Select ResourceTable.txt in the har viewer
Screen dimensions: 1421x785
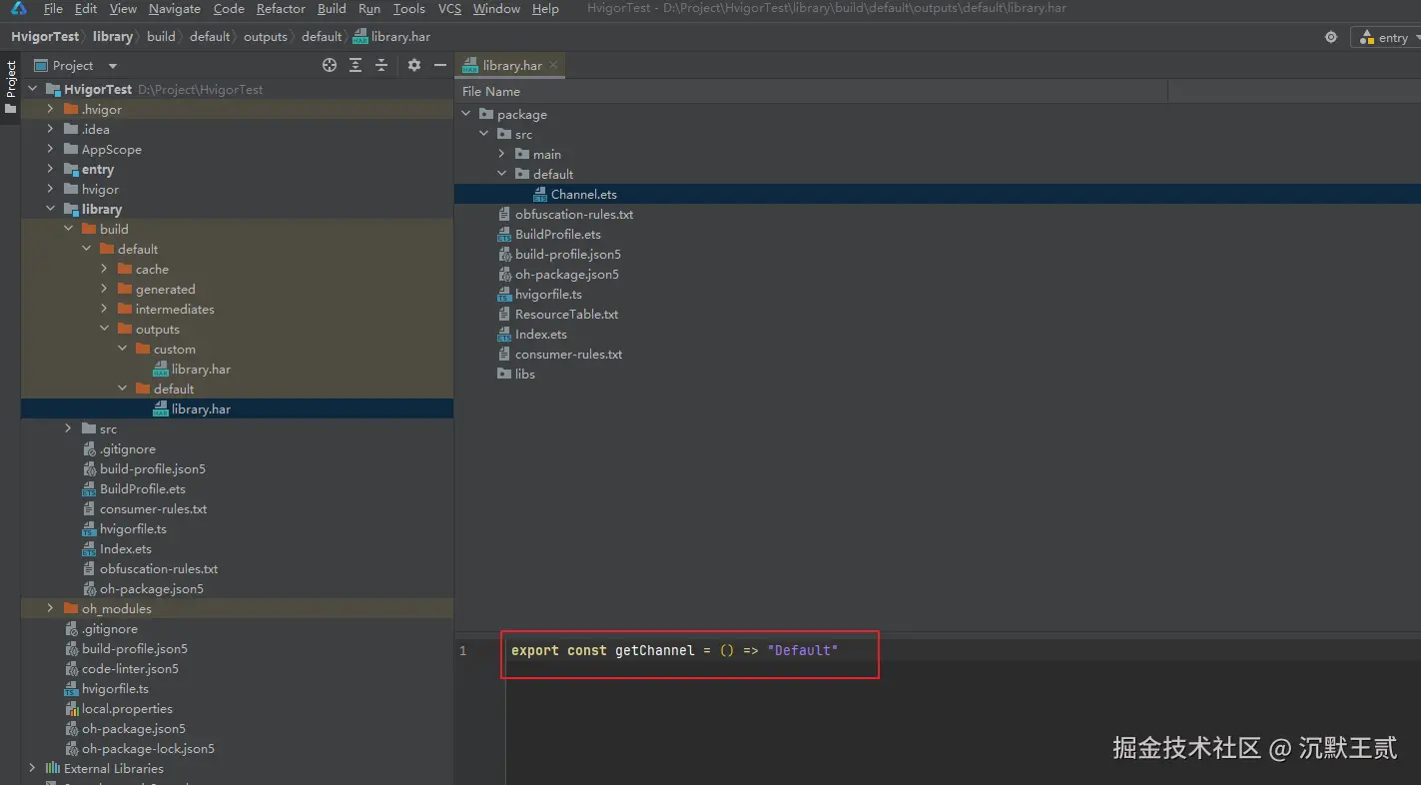click(x=566, y=314)
